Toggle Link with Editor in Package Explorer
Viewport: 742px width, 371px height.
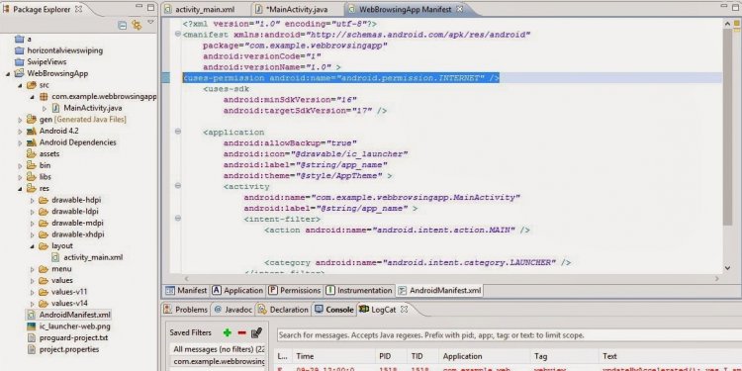(137, 25)
